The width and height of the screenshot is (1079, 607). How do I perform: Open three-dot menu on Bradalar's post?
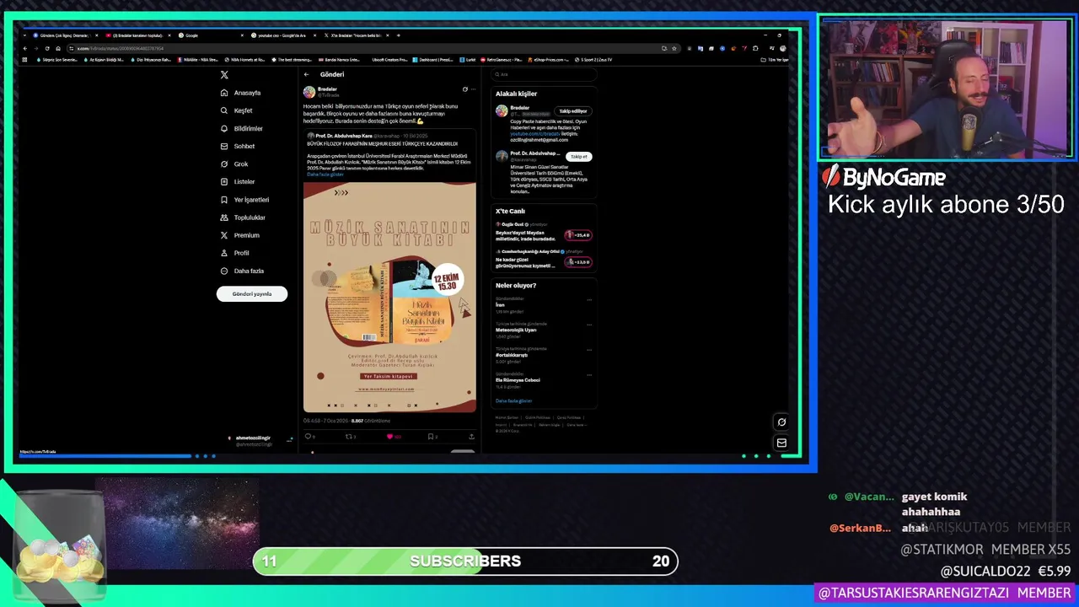[473, 89]
